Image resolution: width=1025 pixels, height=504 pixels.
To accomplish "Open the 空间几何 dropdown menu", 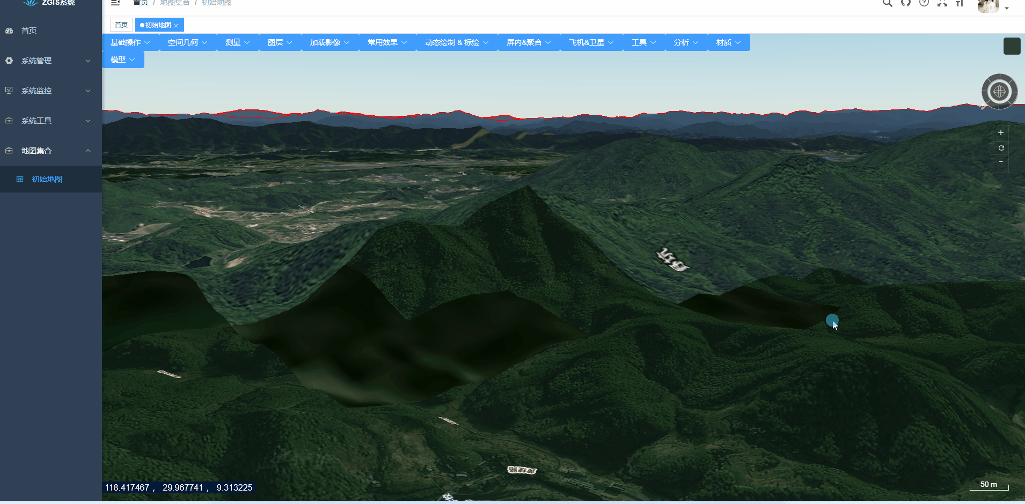I will coord(188,42).
